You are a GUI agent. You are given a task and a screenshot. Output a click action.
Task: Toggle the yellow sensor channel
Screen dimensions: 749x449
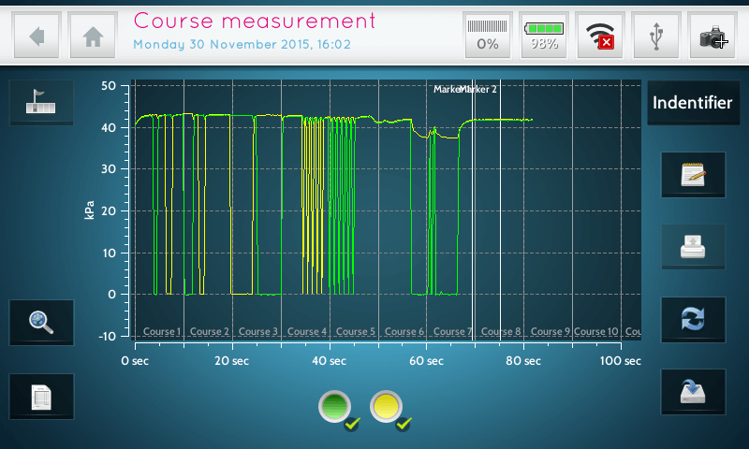click(x=386, y=407)
